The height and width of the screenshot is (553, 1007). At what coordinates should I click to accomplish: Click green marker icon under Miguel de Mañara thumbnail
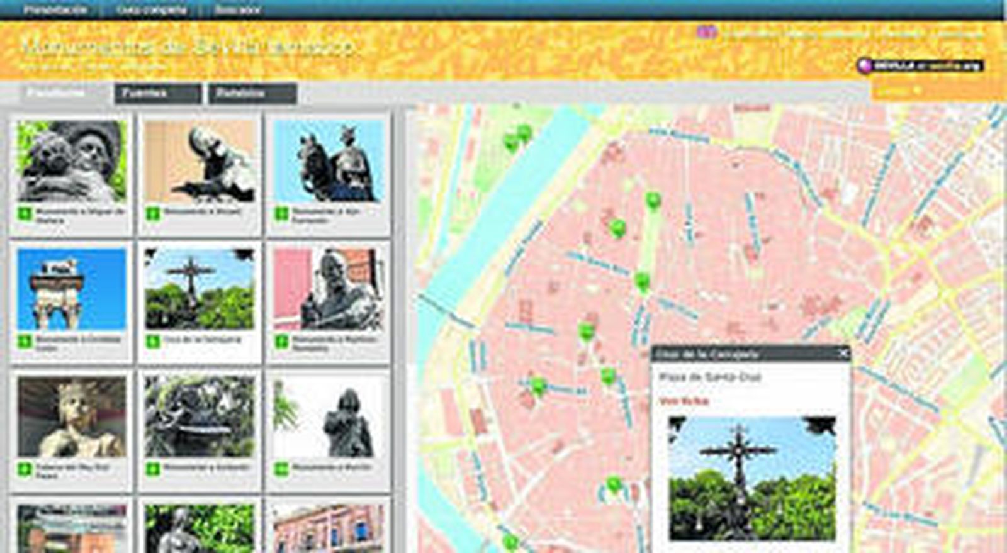[x=25, y=214]
